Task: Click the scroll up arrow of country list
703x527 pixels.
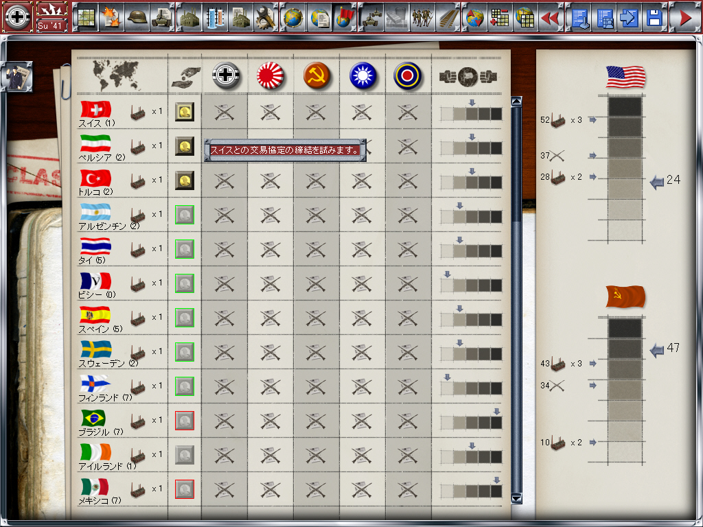Action: (x=517, y=102)
